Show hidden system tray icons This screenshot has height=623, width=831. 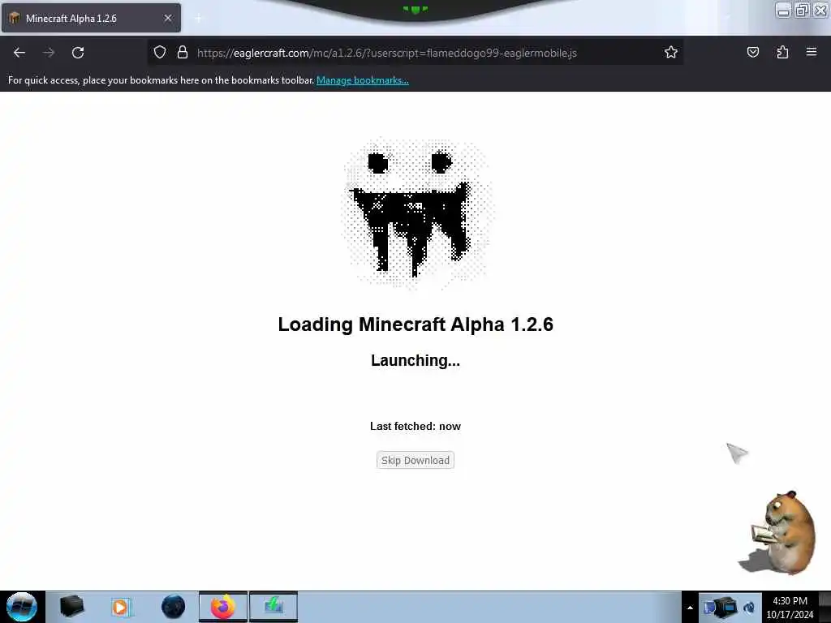click(x=690, y=608)
